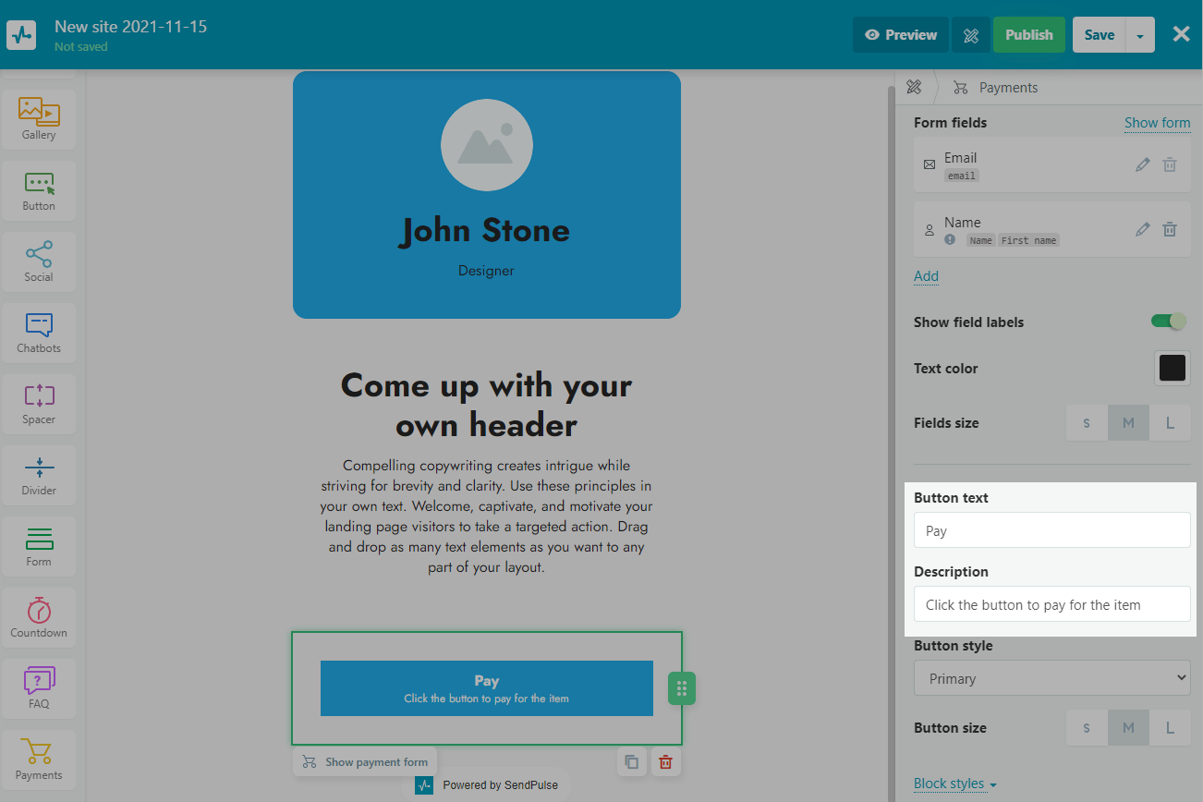
Task: Open page style settings next to Preview
Action: (x=970, y=35)
